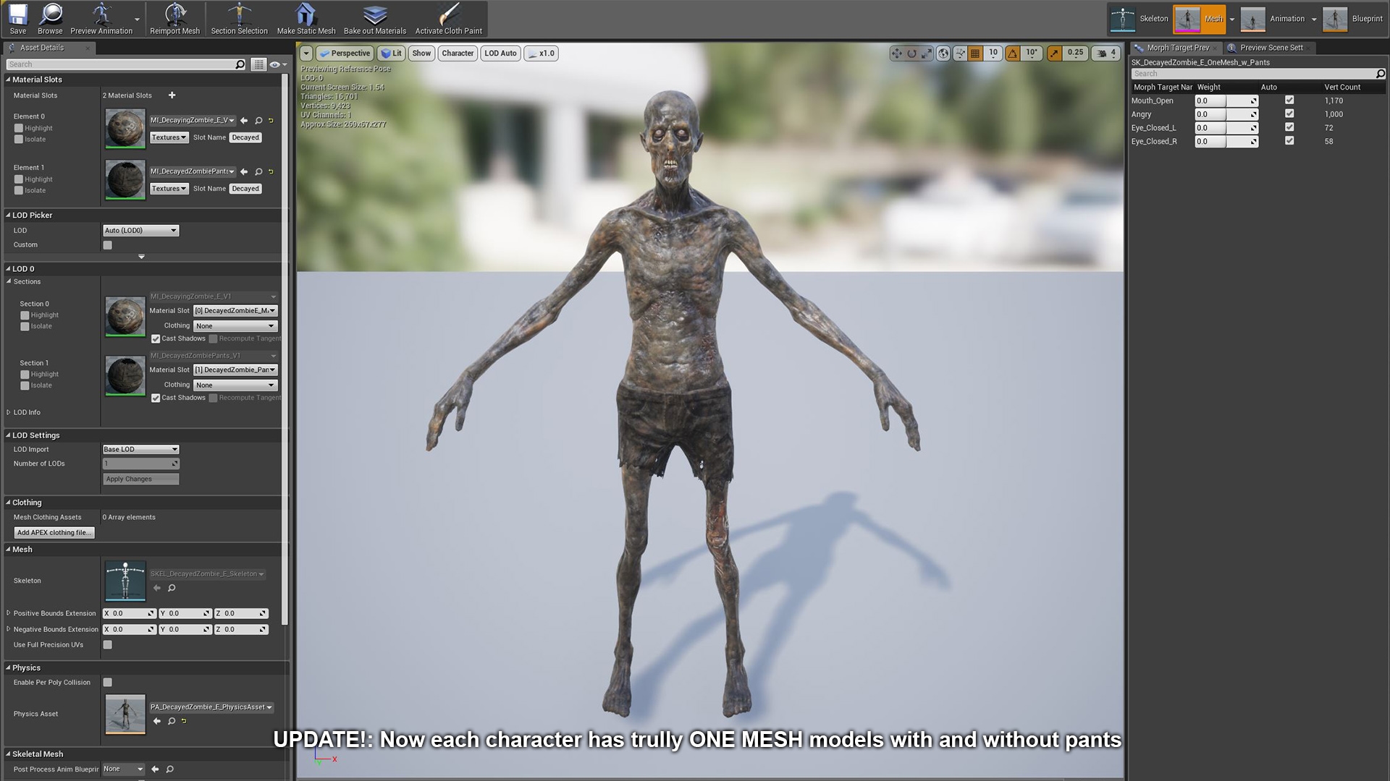
Task: Add a material slot with the plus icon
Action: tap(172, 95)
